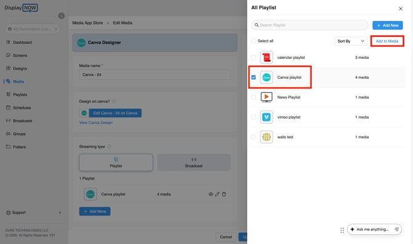Open the Sort By dropdown

(x=351, y=41)
